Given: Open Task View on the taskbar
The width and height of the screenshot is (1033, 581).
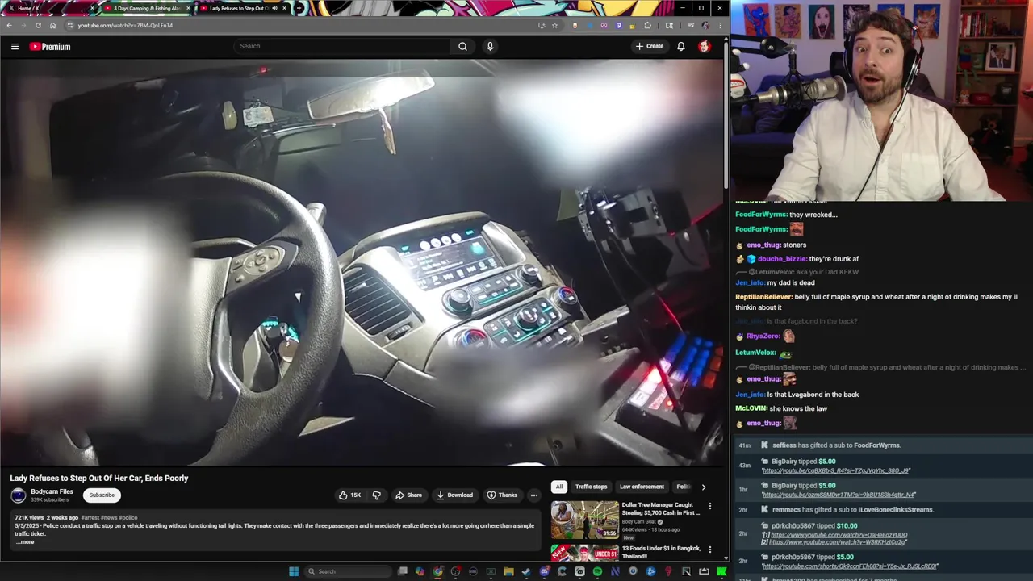Looking at the screenshot, I should click(x=402, y=571).
